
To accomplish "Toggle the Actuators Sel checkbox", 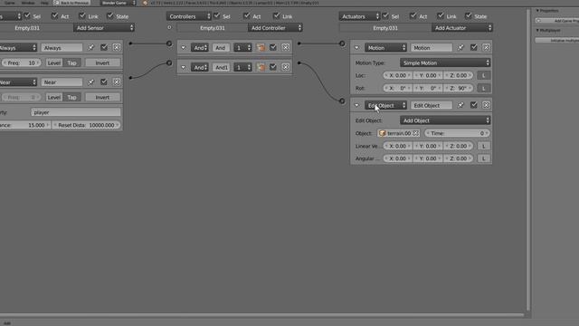I will (385, 16).
